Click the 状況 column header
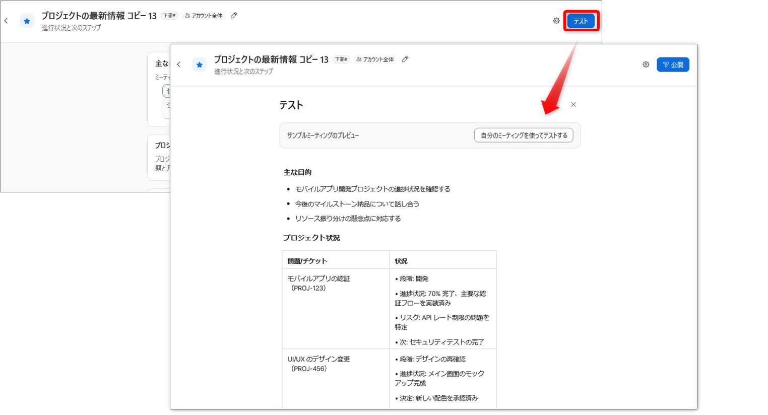The height and width of the screenshot is (415, 768). [401, 261]
